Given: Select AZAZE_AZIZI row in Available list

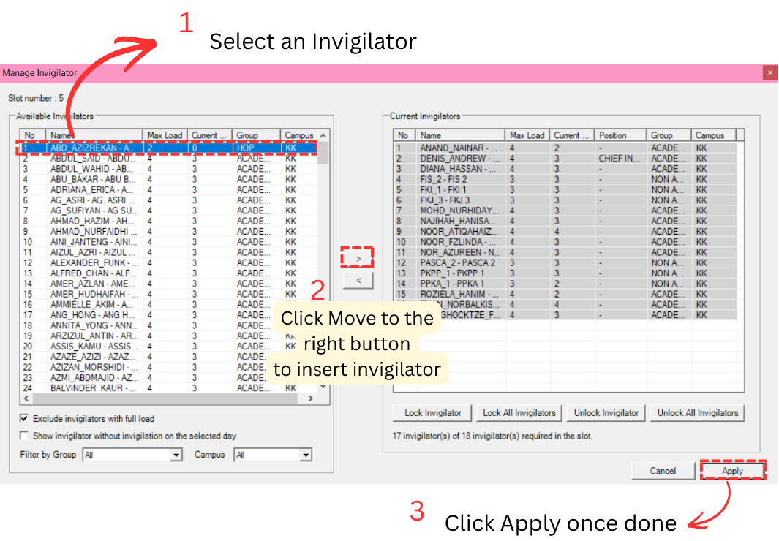Looking at the screenshot, I should coord(168,356).
